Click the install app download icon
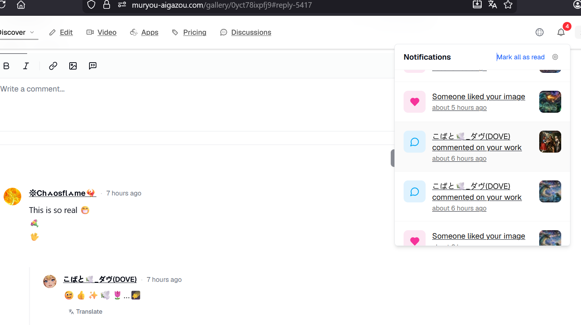 point(477,5)
